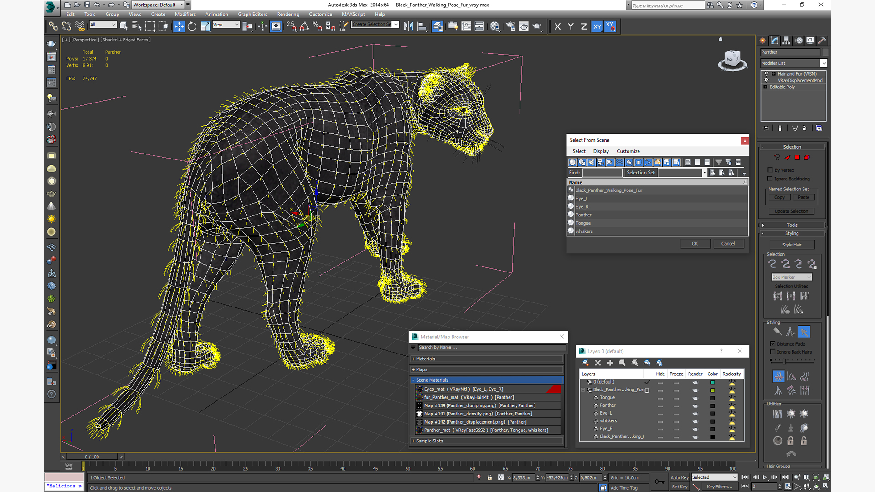Select the Select and Link tool
Viewport: 875px width, 492px height.
click(x=53, y=26)
